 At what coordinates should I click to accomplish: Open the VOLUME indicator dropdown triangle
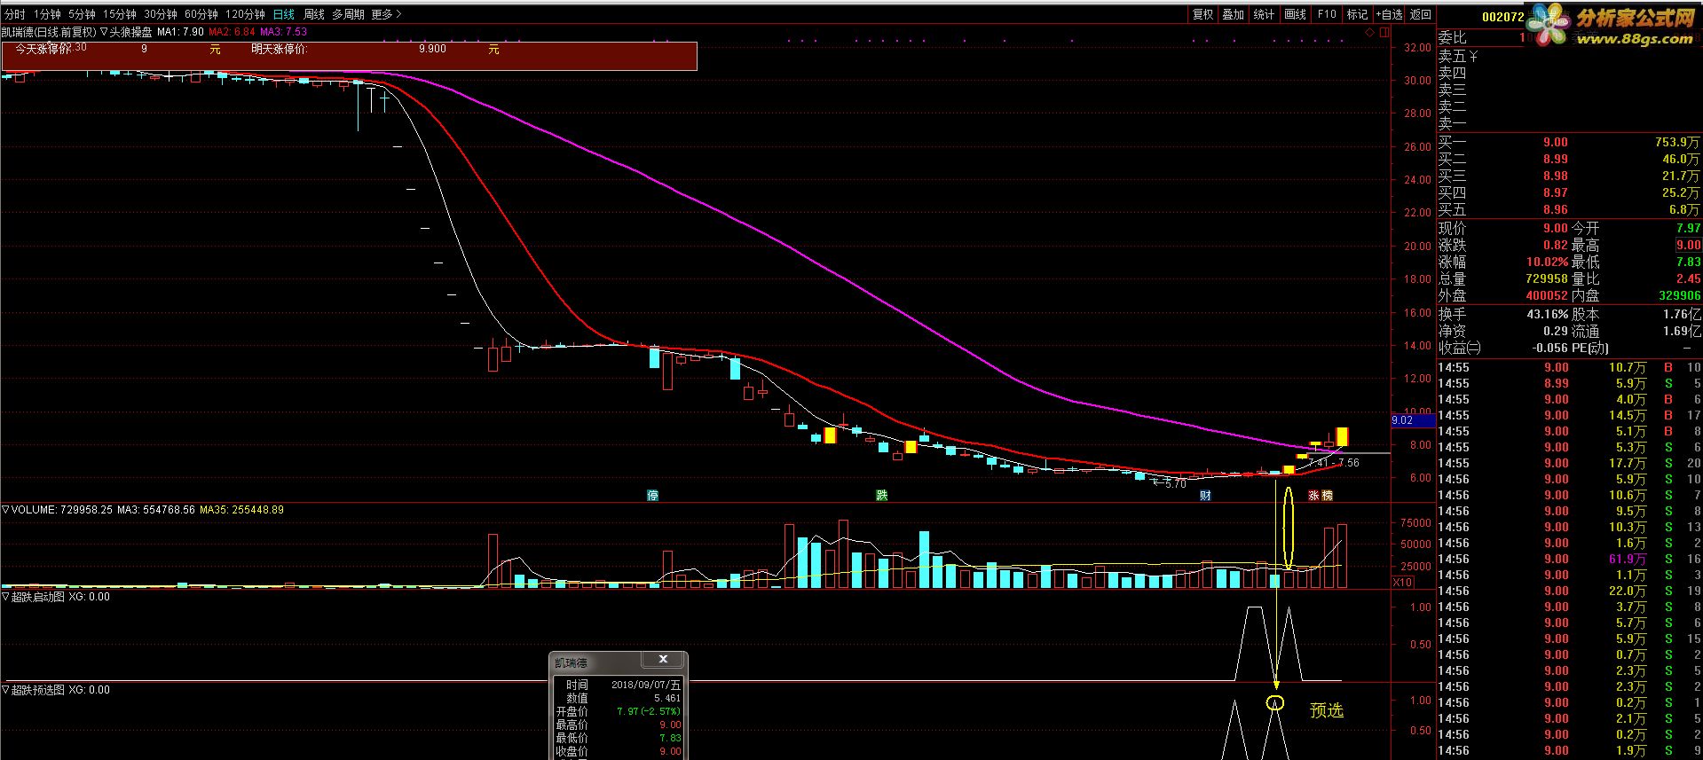click(x=5, y=510)
